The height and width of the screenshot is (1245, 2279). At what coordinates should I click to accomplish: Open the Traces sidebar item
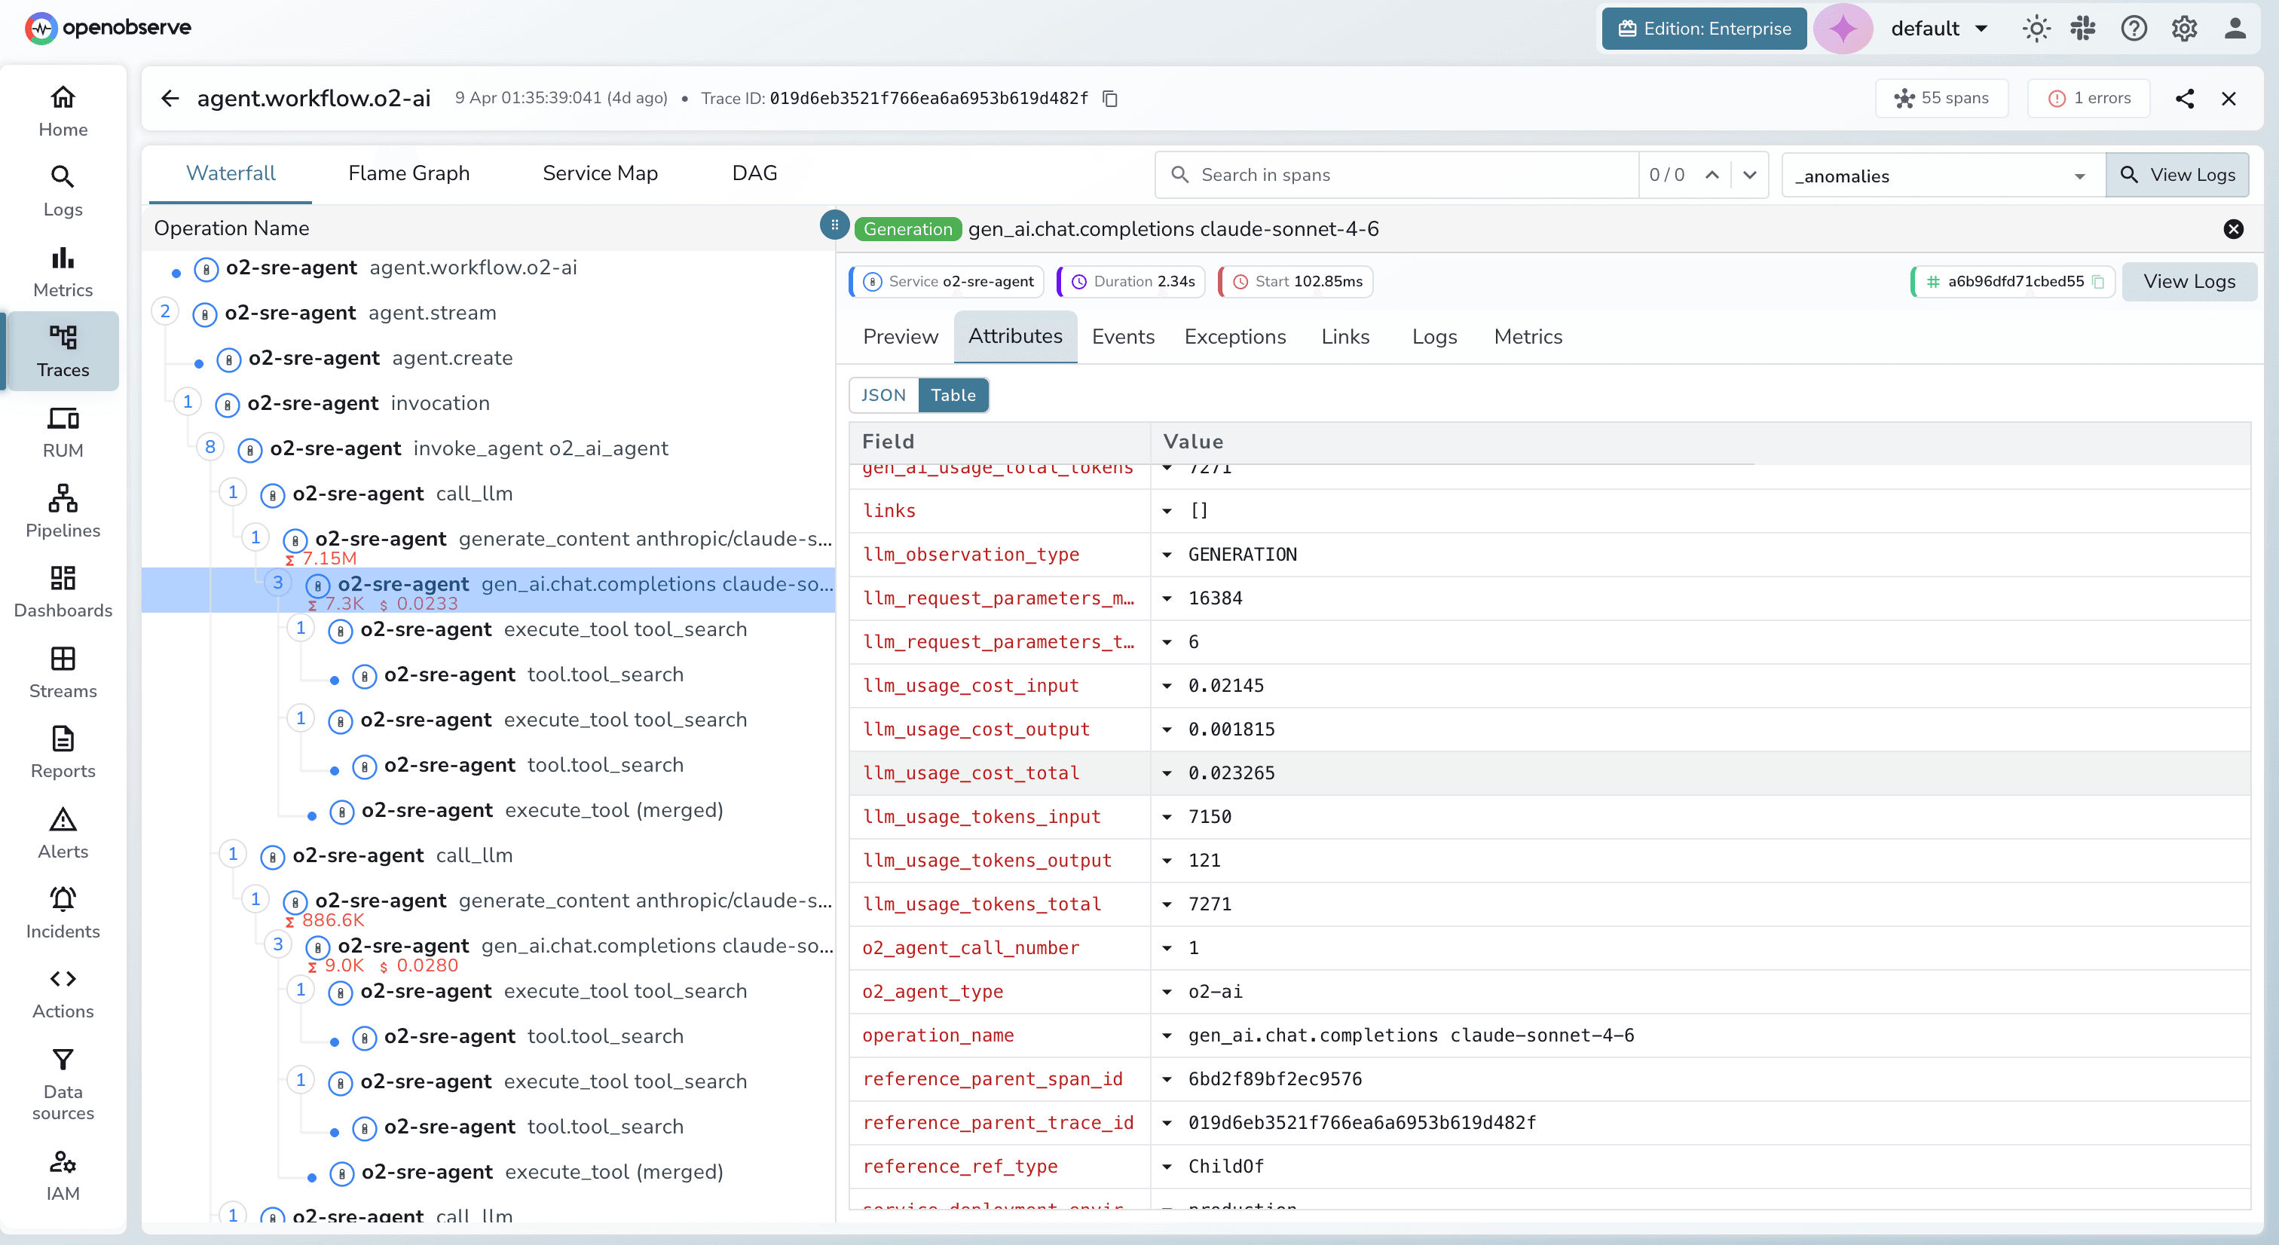tap(63, 351)
